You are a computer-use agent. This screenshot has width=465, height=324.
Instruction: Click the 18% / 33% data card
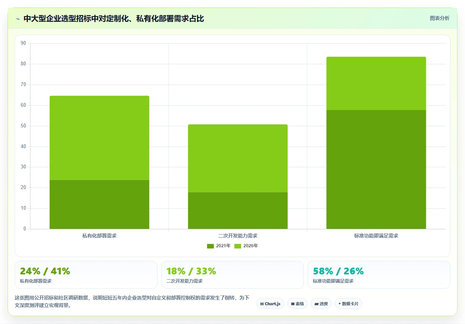pyautogui.click(x=232, y=275)
